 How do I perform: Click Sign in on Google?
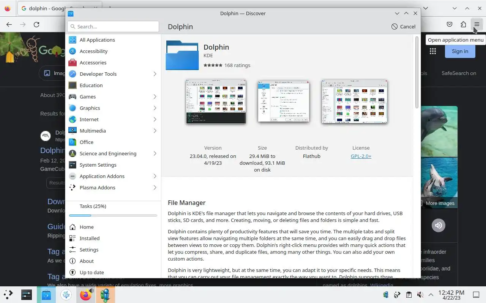[x=460, y=51]
